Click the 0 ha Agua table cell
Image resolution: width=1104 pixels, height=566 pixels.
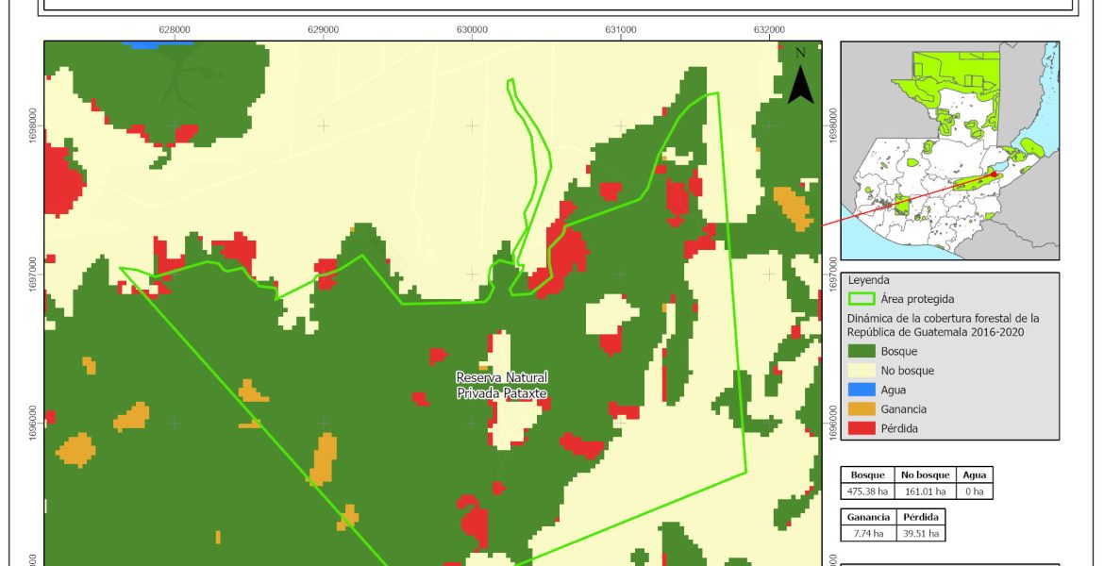[x=974, y=491]
